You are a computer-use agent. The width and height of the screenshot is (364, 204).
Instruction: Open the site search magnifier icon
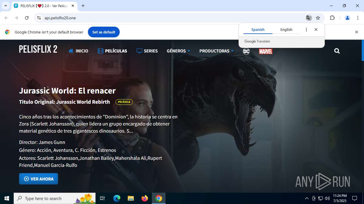point(337,51)
